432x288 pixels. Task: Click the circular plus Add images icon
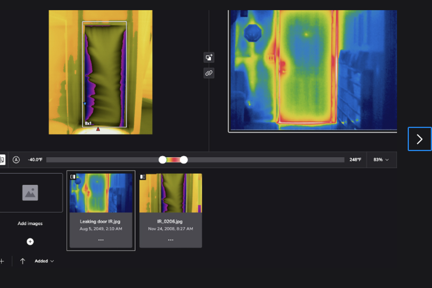(x=30, y=242)
